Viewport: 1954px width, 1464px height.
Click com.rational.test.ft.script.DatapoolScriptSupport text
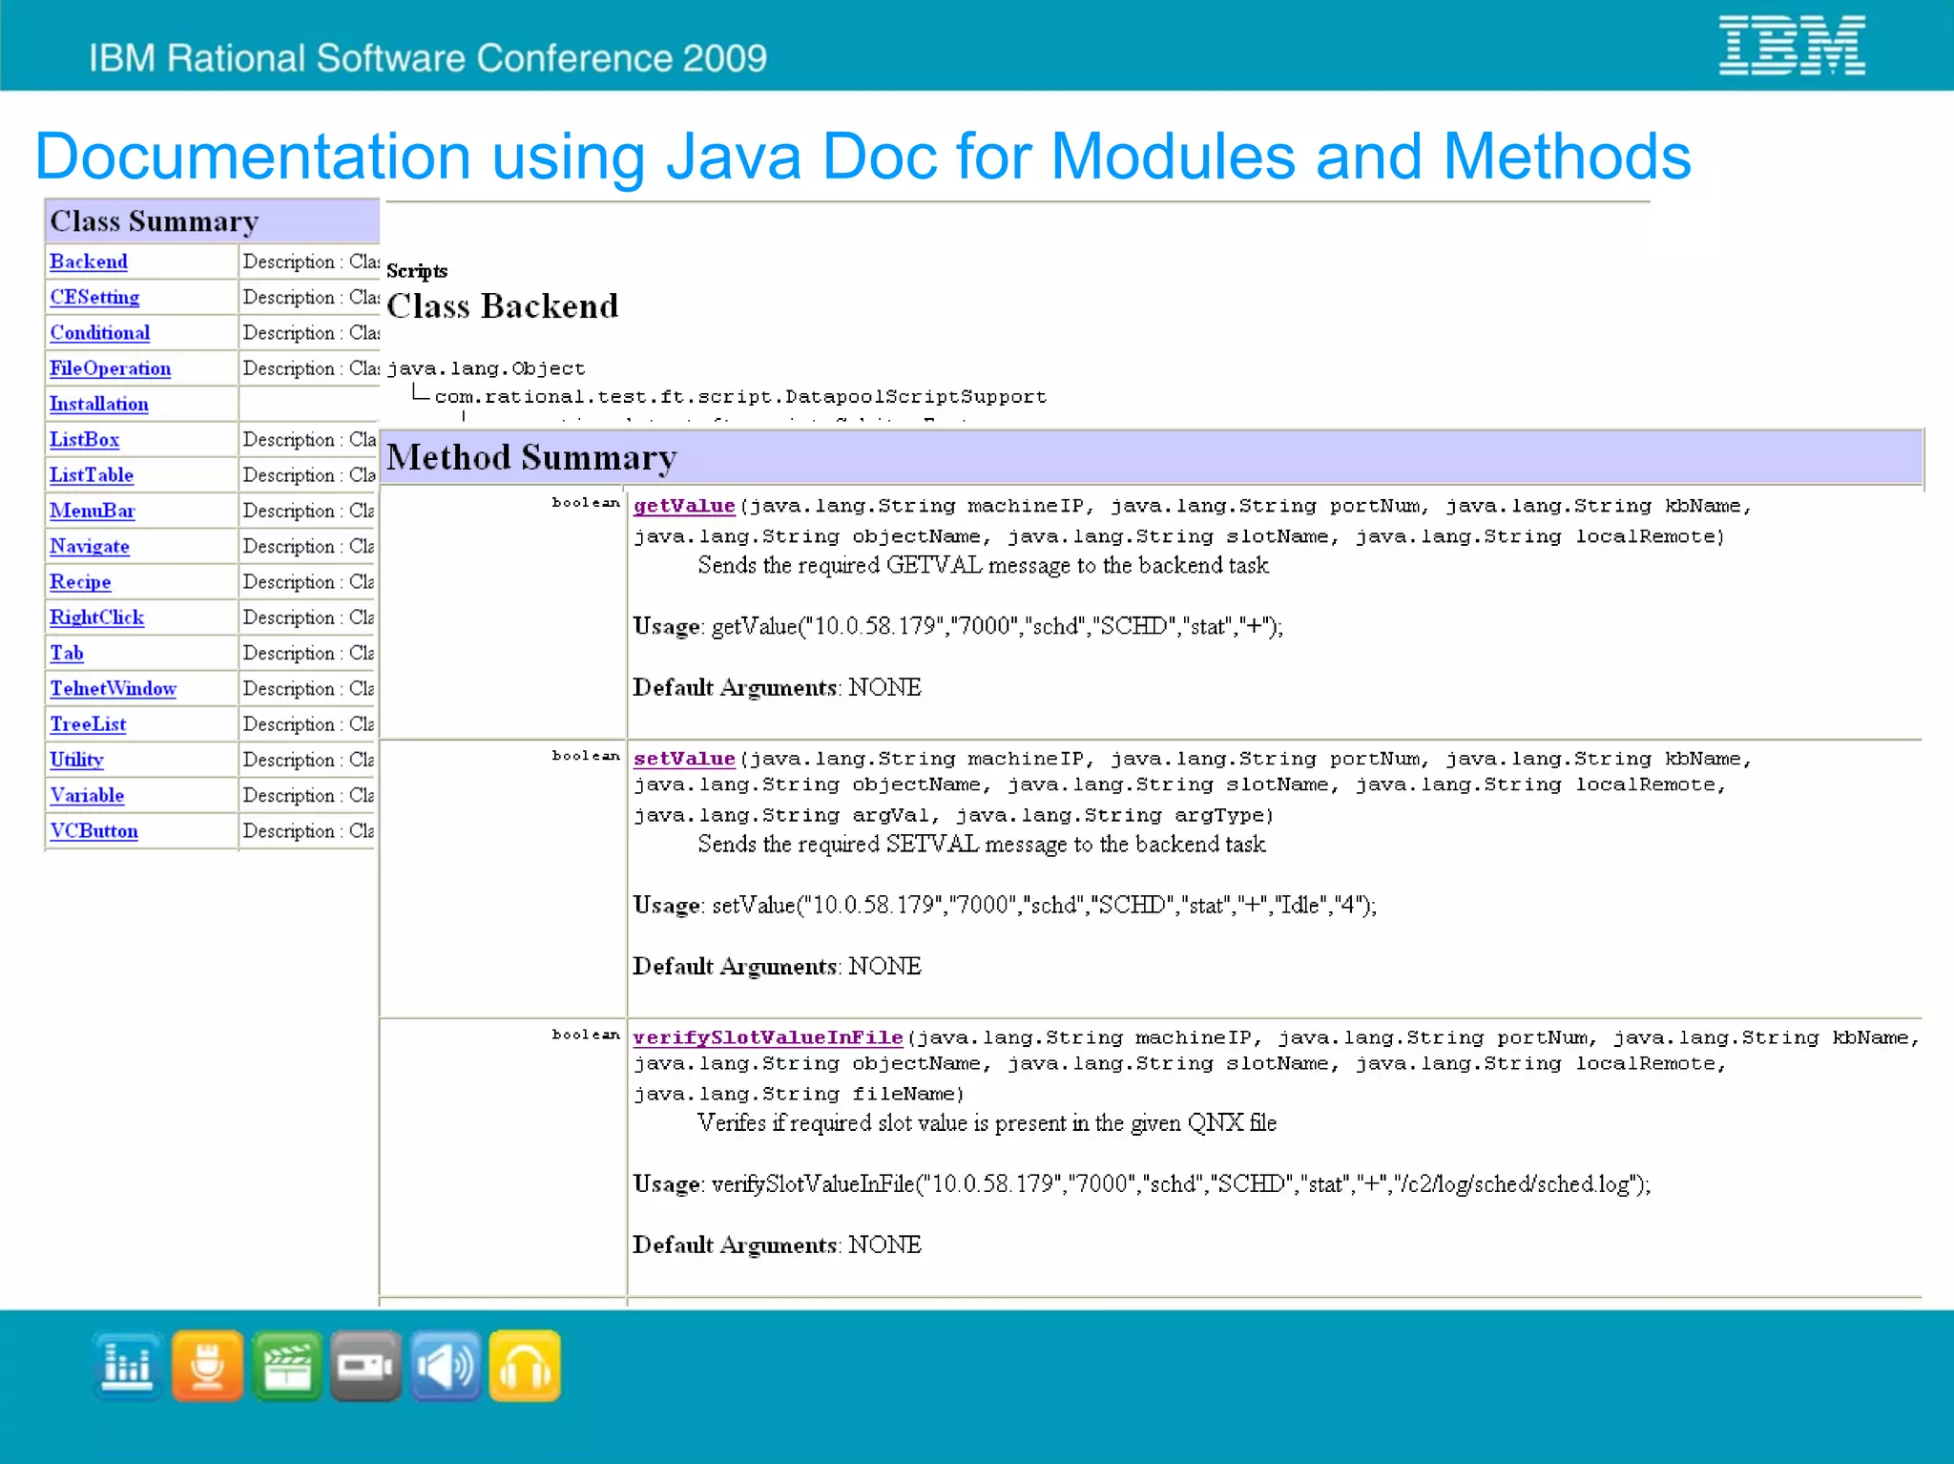[x=740, y=396]
